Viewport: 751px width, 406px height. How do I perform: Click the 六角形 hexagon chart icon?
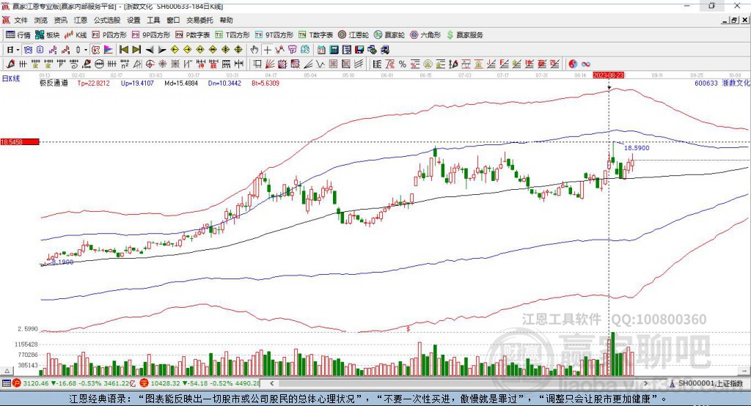425,35
